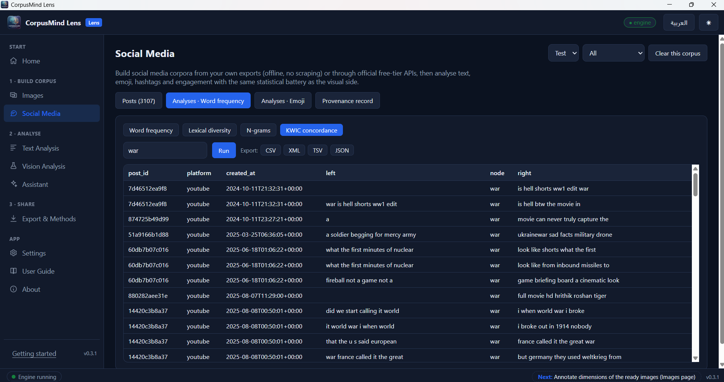Open the Images icon in sidebar
The height and width of the screenshot is (382, 724).
[x=14, y=95]
